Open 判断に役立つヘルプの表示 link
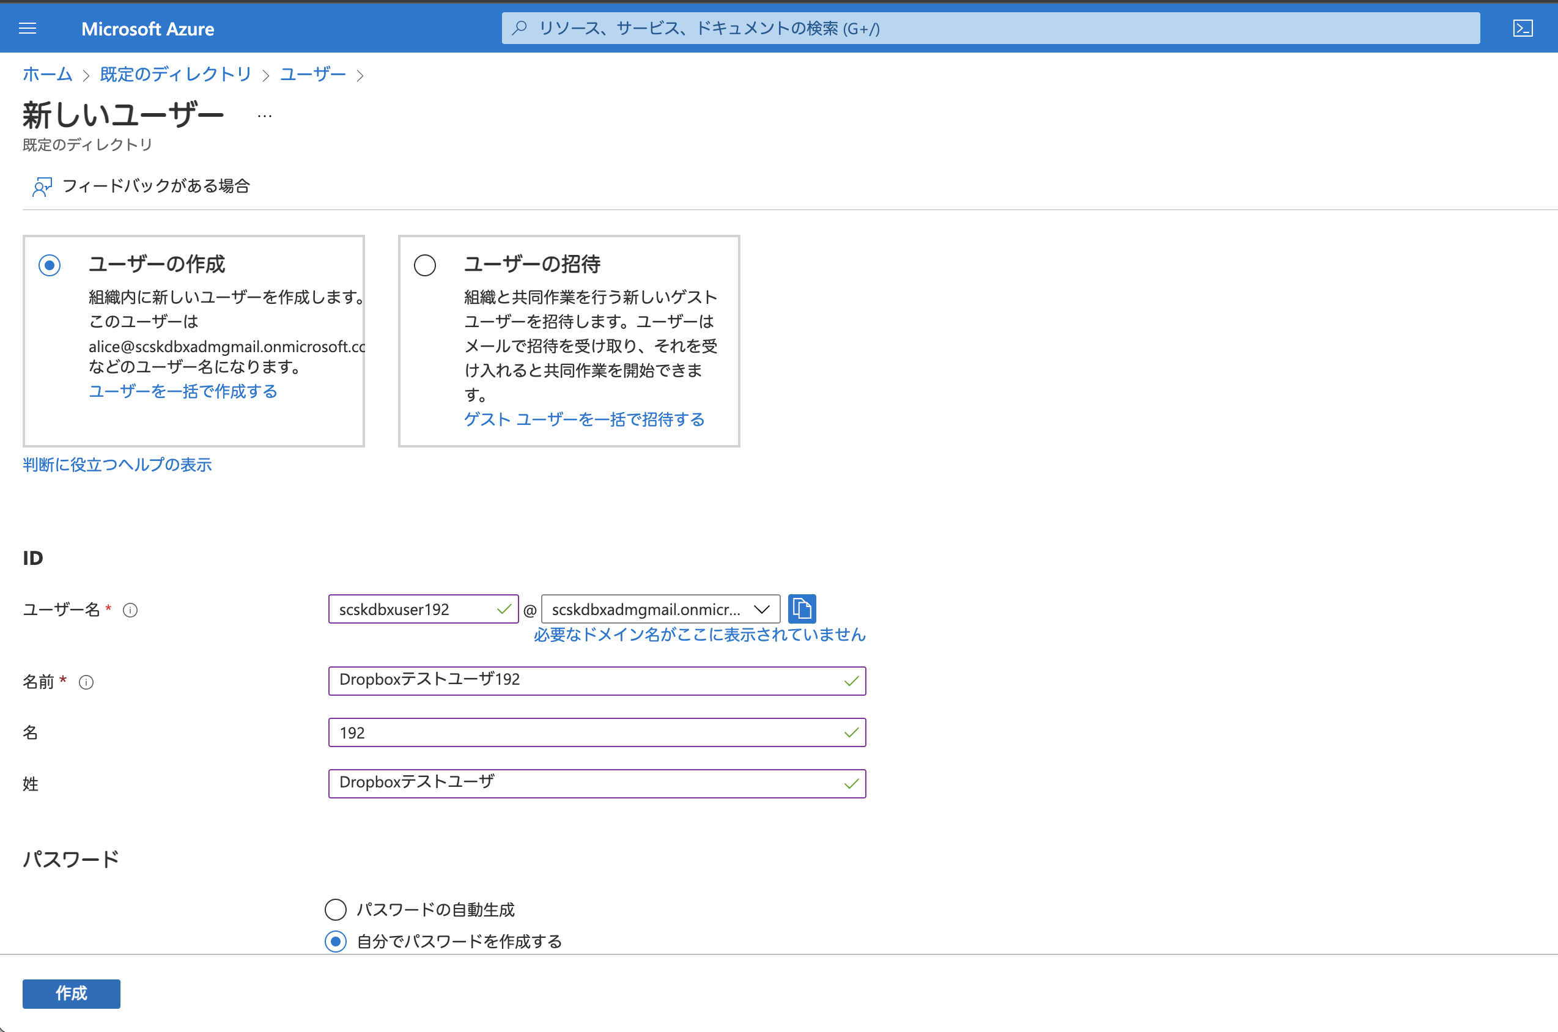 coord(117,465)
